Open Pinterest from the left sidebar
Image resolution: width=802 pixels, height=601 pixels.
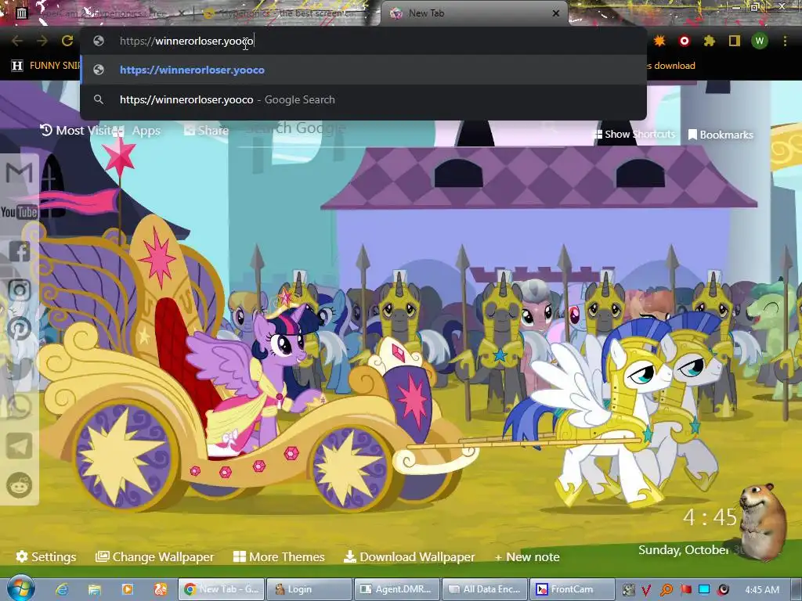tap(20, 329)
